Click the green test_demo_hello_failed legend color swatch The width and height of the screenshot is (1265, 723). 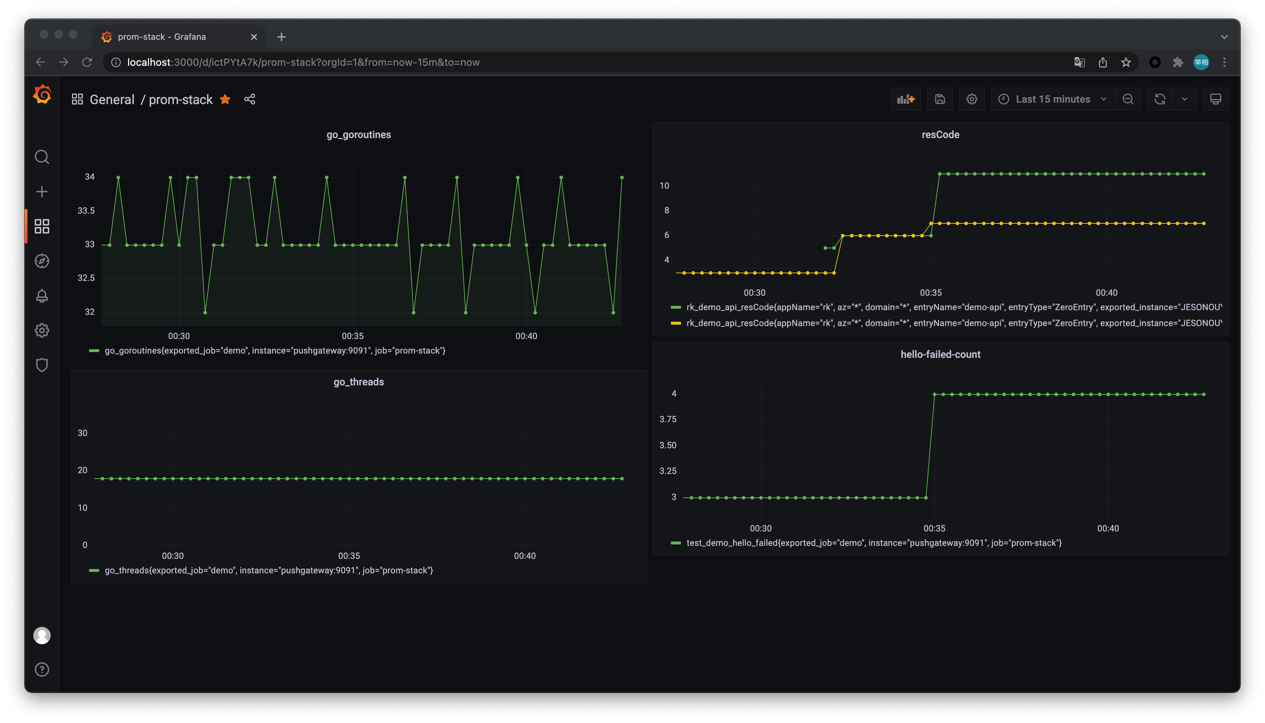point(676,543)
